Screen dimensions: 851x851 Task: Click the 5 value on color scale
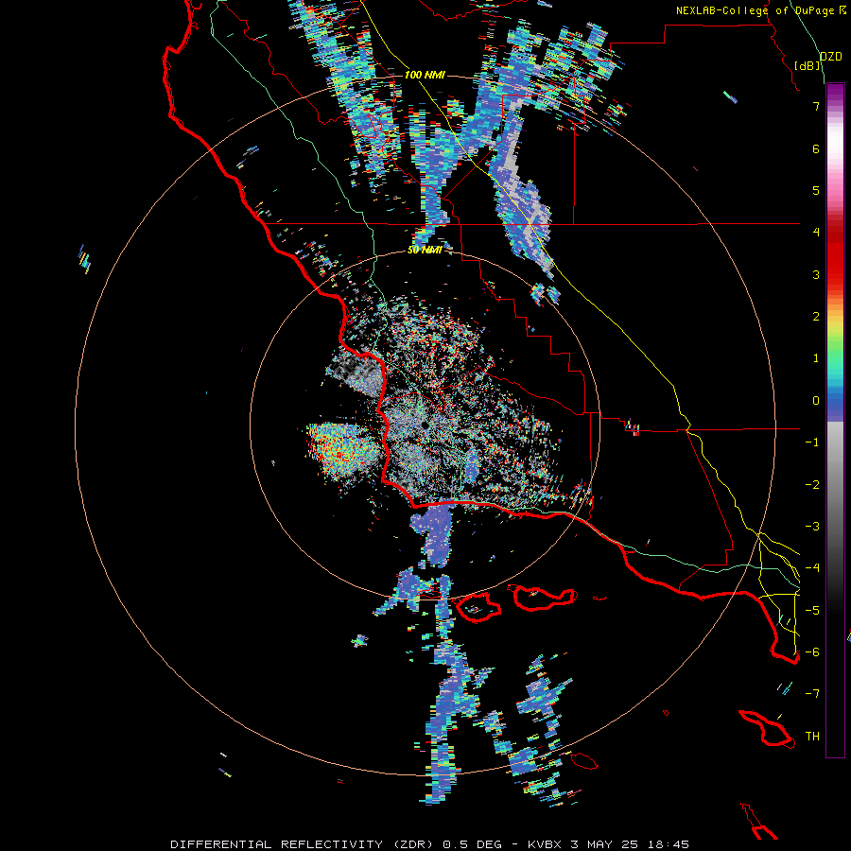click(816, 190)
